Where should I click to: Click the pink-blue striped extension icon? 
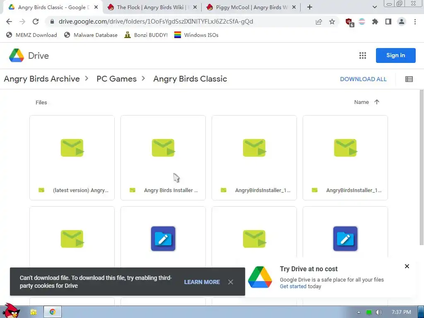[x=362, y=22]
